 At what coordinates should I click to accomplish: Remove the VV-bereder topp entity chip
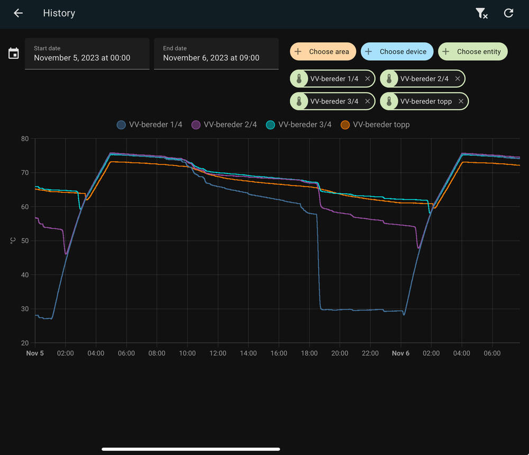coord(461,101)
